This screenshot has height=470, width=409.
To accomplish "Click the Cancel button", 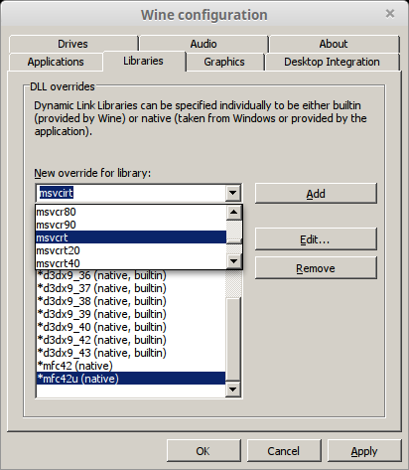I will pos(284,451).
